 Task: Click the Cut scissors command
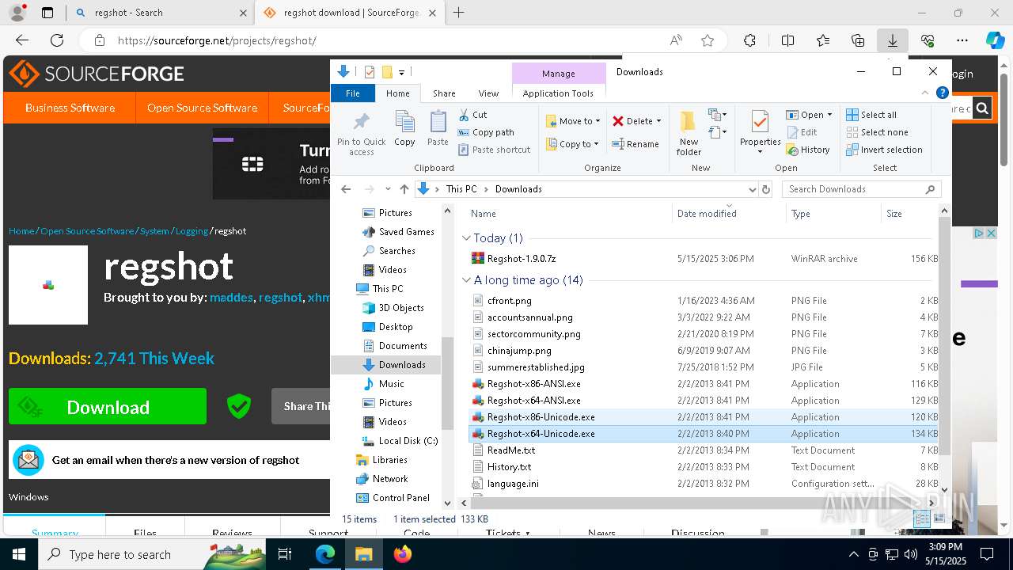coord(472,115)
